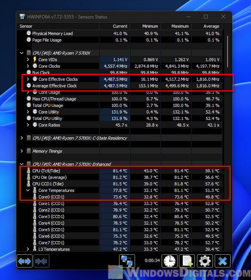The width and height of the screenshot is (251, 280).
Task: Expand the Core Ratios row
Action: pos(28,125)
